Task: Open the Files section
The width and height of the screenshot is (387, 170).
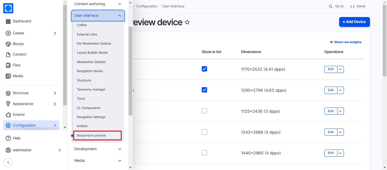Action: (16, 65)
